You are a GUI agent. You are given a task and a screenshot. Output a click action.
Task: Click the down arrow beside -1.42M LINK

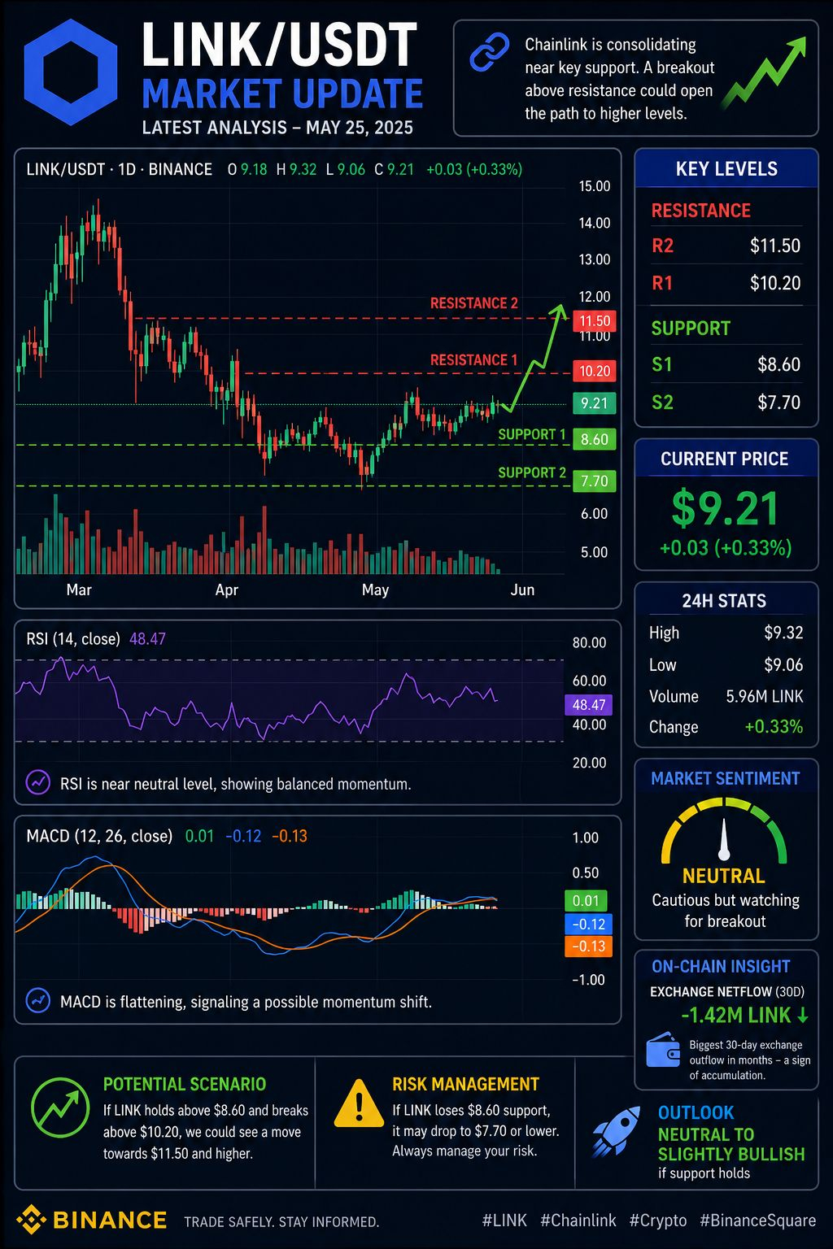(x=803, y=1015)
